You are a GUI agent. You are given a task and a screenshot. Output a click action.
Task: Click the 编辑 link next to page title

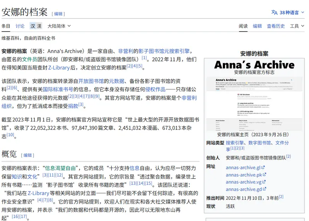point(58,14)
